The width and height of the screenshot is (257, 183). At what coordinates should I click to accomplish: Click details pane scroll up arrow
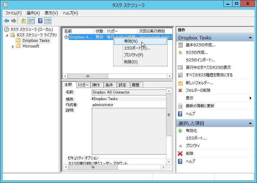click(169, 91)
